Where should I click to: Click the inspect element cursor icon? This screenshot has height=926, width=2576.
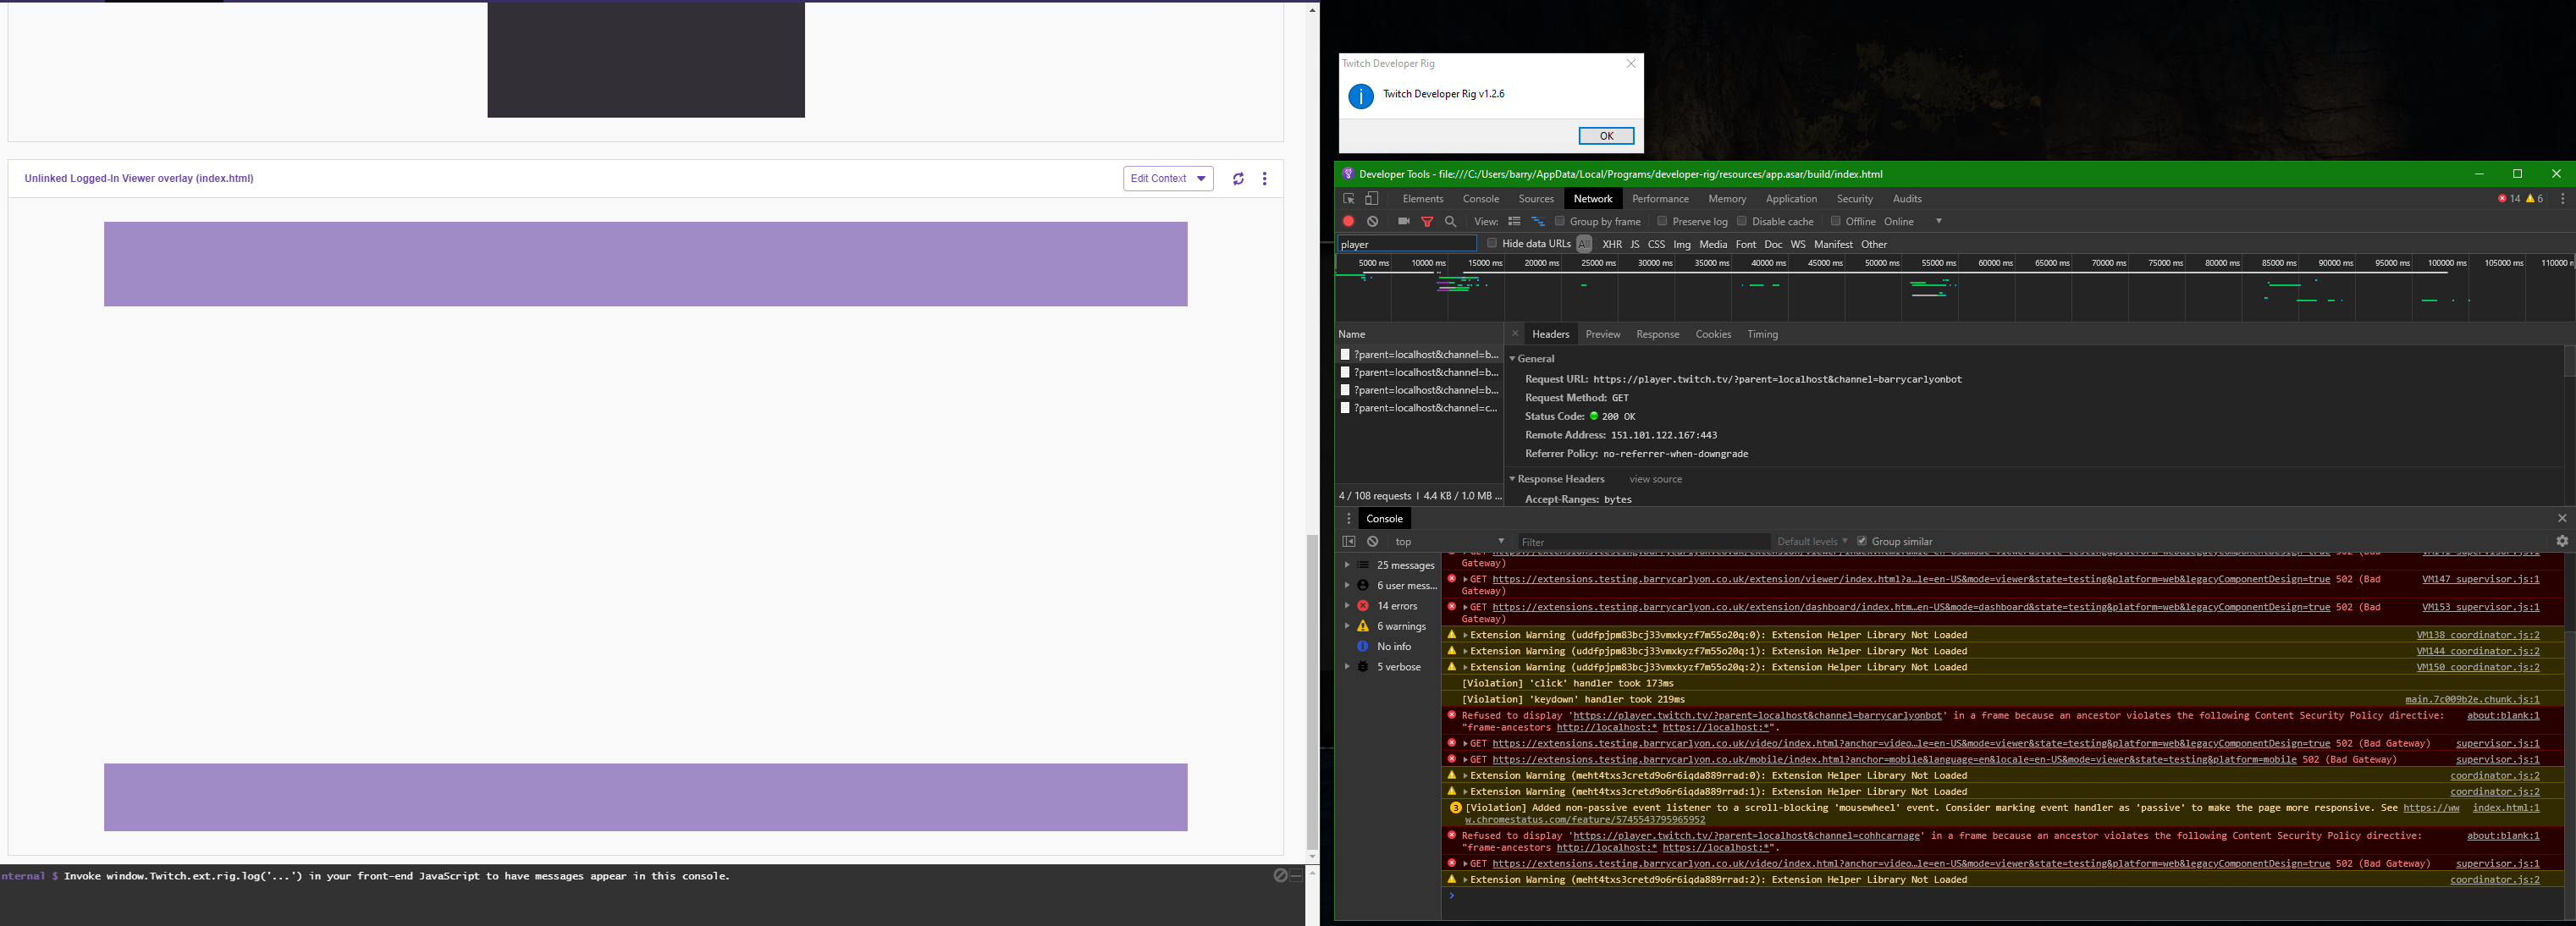pos(1347,198)
